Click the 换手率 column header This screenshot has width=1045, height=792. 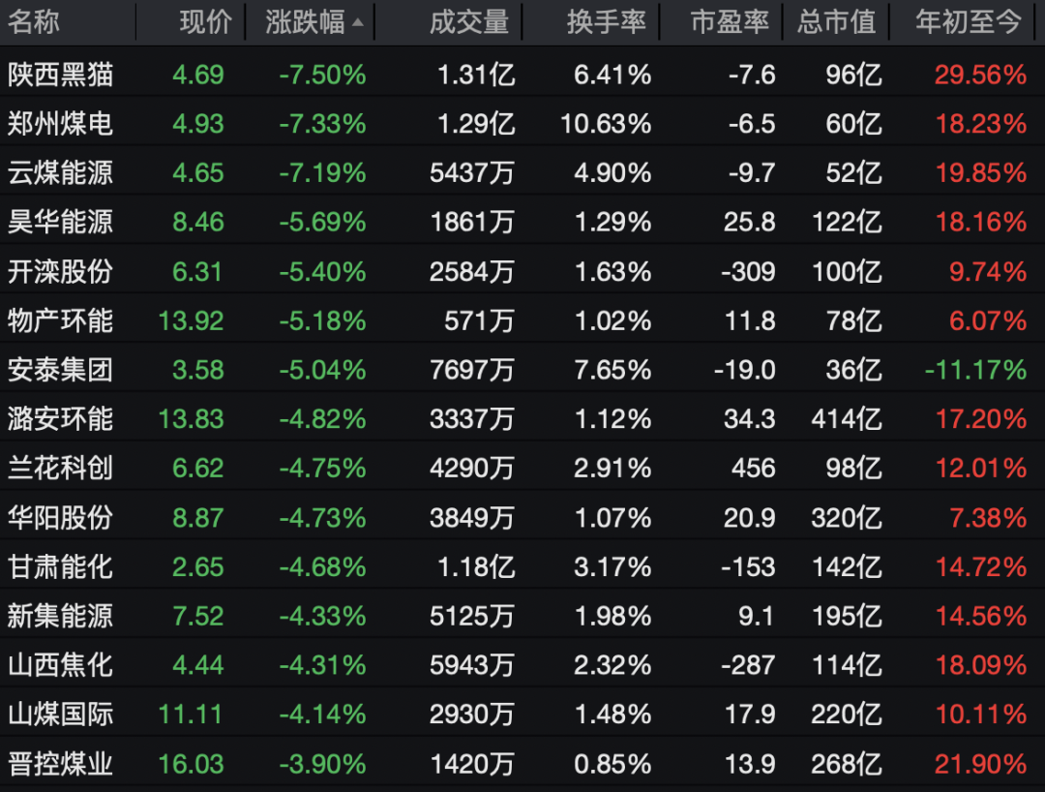(x=606, y=23)
